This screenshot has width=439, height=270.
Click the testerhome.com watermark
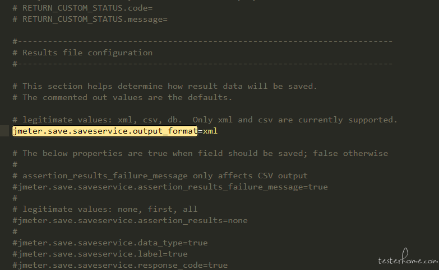(408, 257)
